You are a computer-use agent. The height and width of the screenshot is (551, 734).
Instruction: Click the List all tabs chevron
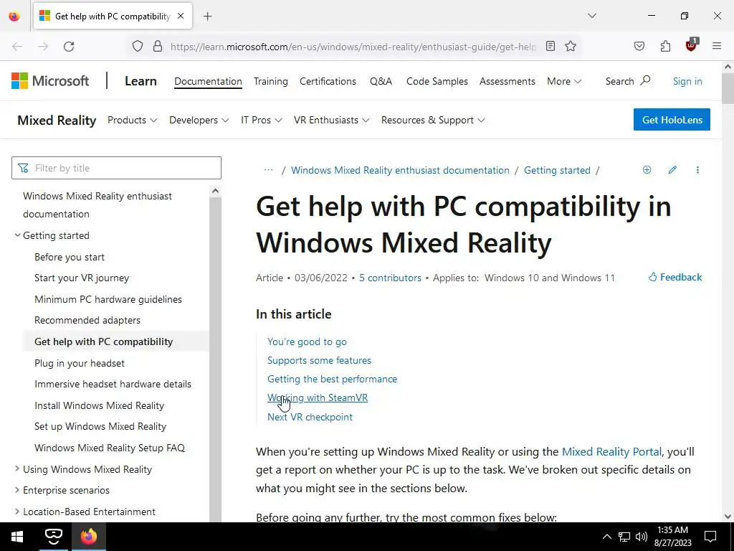592,16
